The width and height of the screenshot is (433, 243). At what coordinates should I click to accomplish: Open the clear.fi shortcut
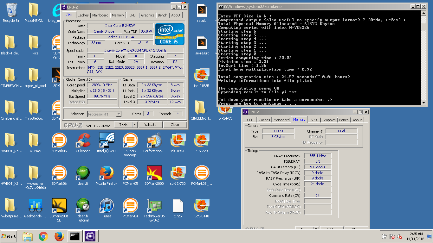[83, 176]
